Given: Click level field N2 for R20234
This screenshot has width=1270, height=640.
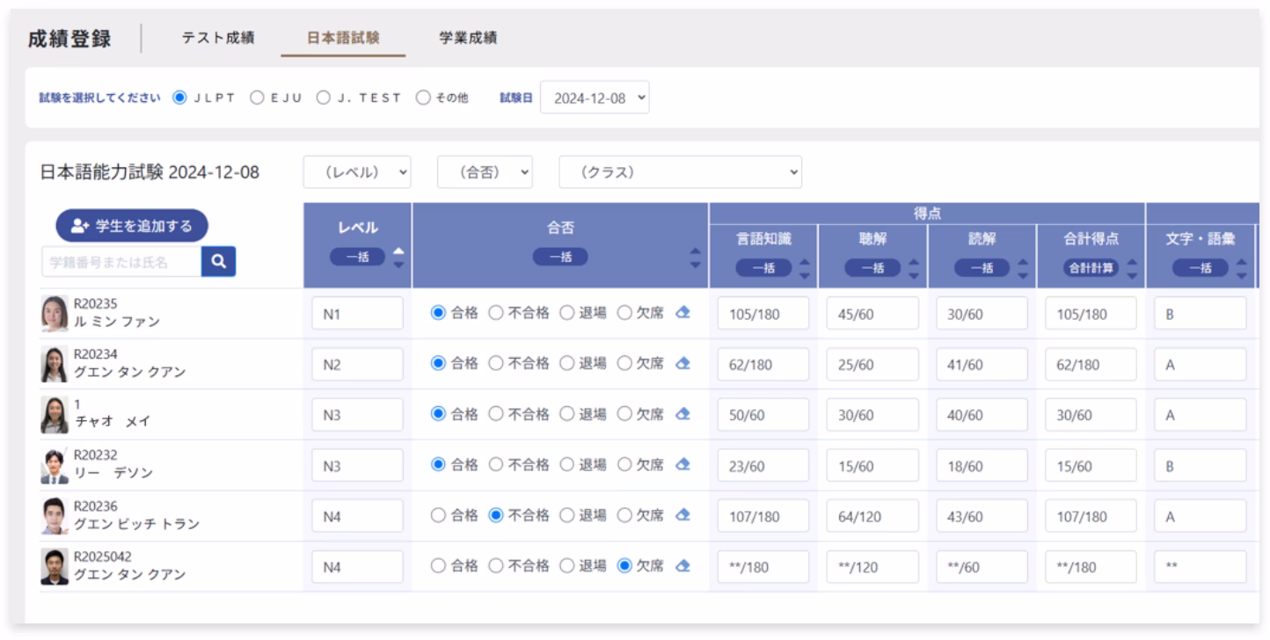Looking at the screenshot, I should point(357,365).
